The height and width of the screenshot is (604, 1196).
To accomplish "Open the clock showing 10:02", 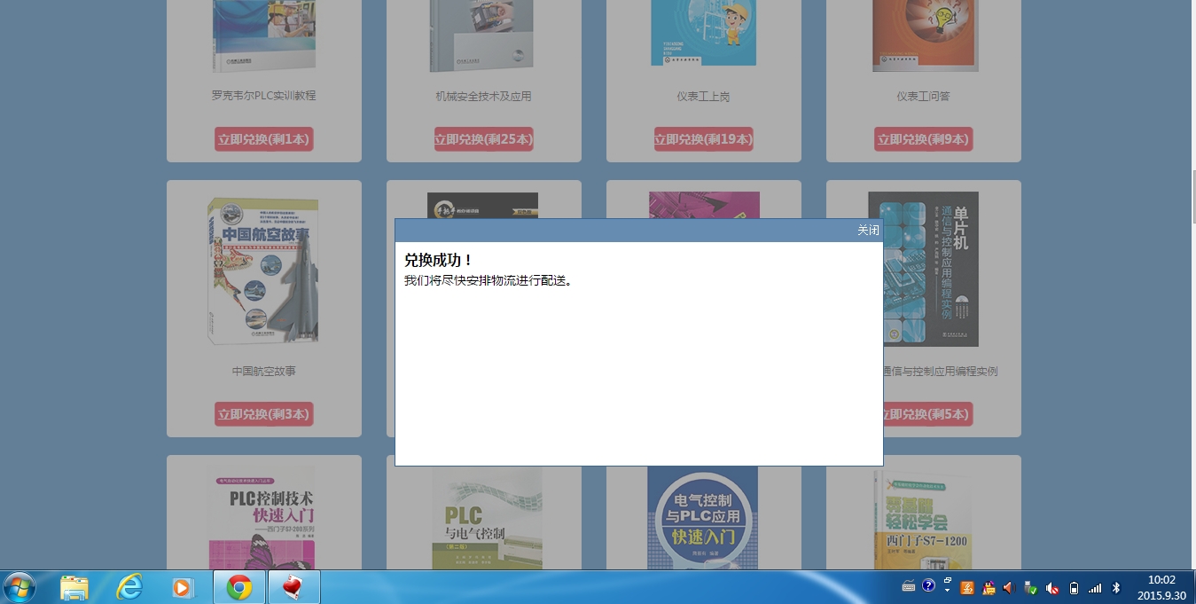I will [x=1161, y=587].
